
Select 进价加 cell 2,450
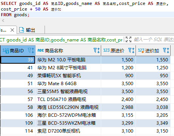point(153,99)
